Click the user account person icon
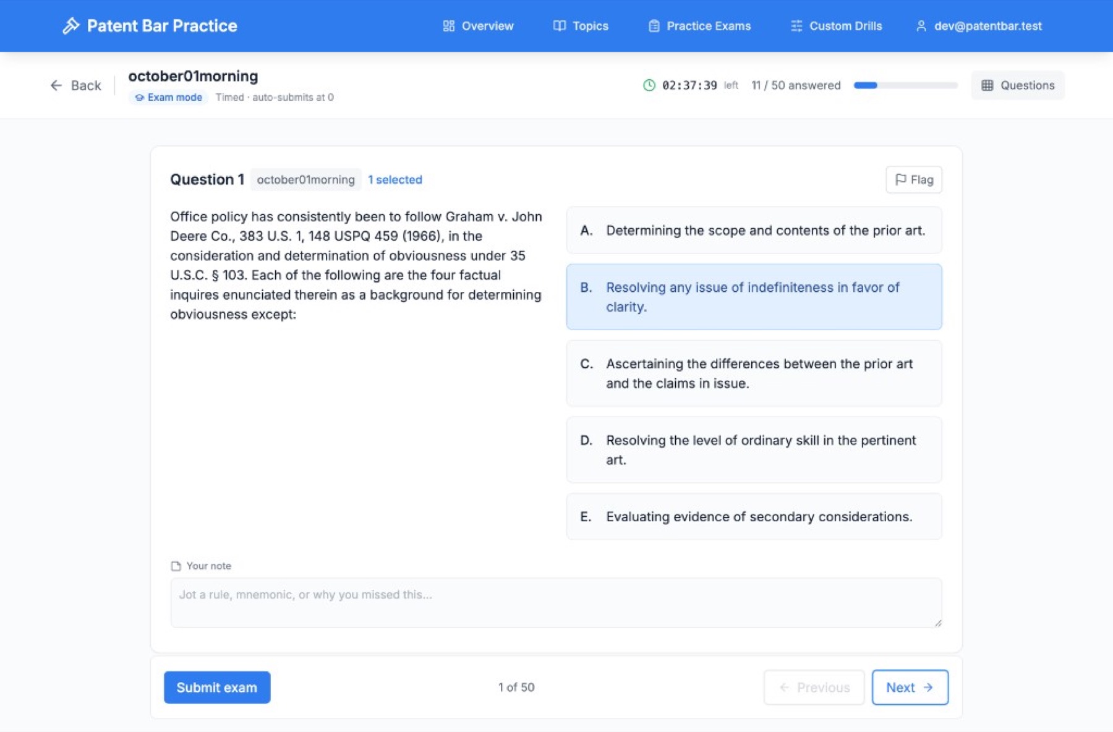 click(921, 26)
